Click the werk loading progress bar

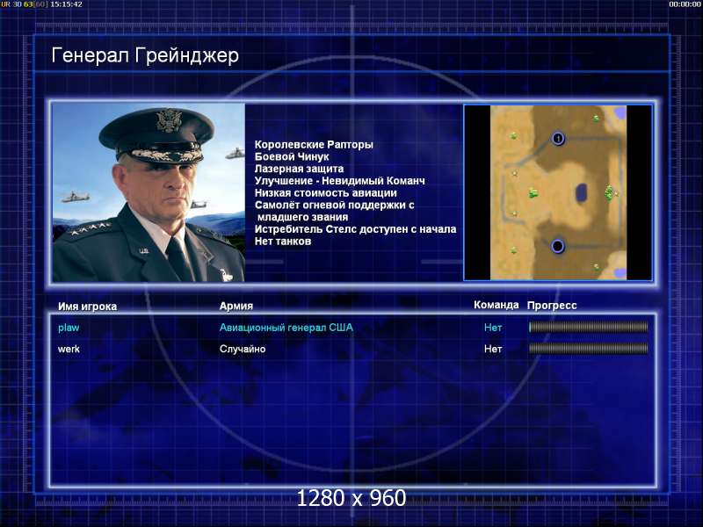(x=588, y=348)
